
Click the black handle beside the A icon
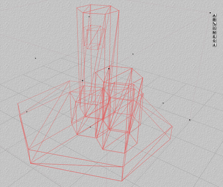[x=210, y=13]
